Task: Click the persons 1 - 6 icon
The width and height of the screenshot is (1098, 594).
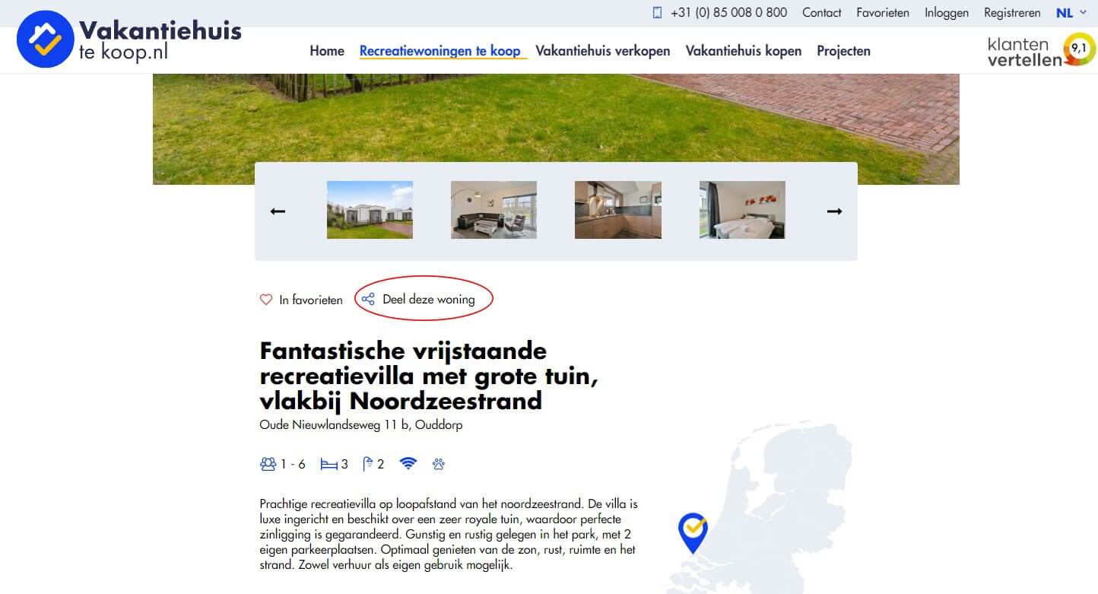Action: pos(268,464)
